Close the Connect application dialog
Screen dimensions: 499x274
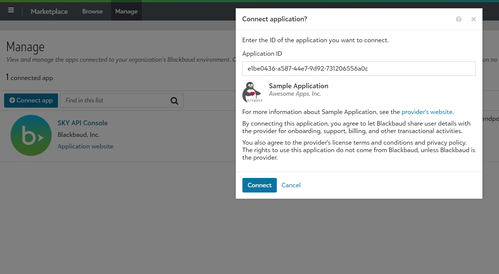click(x=473, y=19)
